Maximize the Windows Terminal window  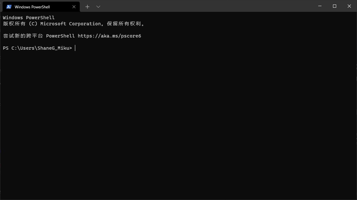[335, 6]
